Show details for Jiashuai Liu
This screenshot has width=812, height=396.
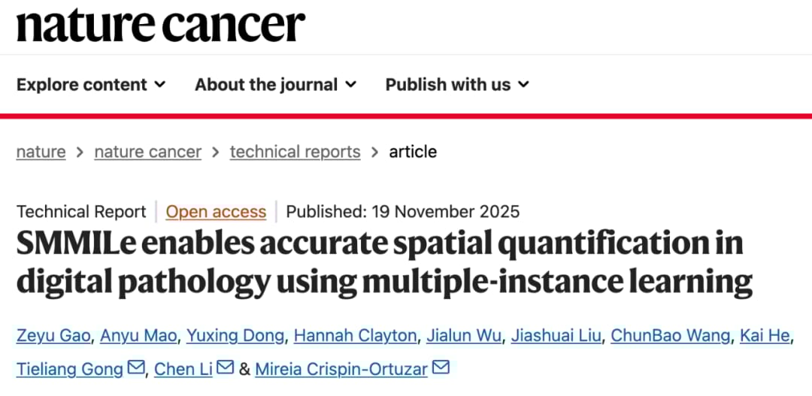coord(556,335)
